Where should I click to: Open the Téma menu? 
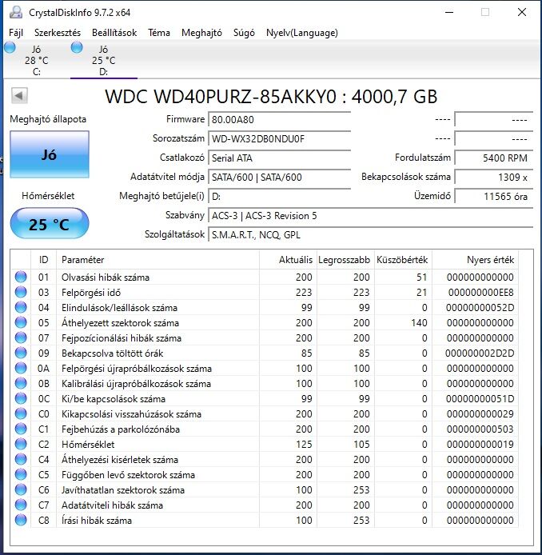click(159, 33)
